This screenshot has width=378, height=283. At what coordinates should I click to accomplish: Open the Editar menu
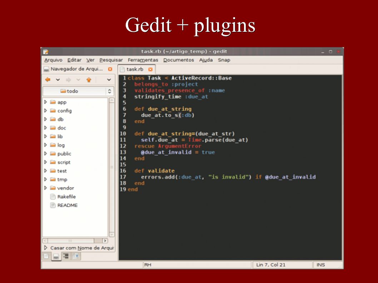pos(74,60)
